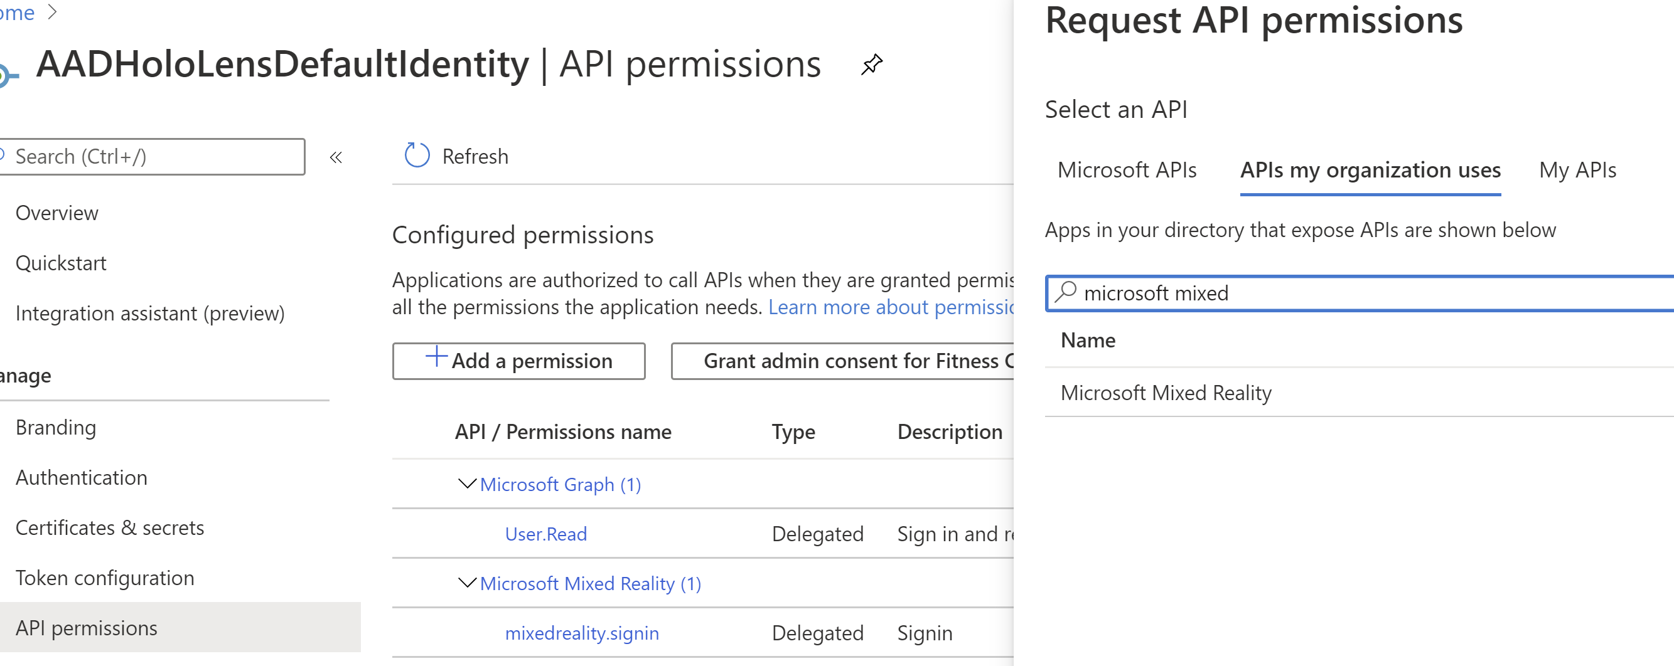
Task: Click the Refresh circular arrow icon
Action: [417, 156]
